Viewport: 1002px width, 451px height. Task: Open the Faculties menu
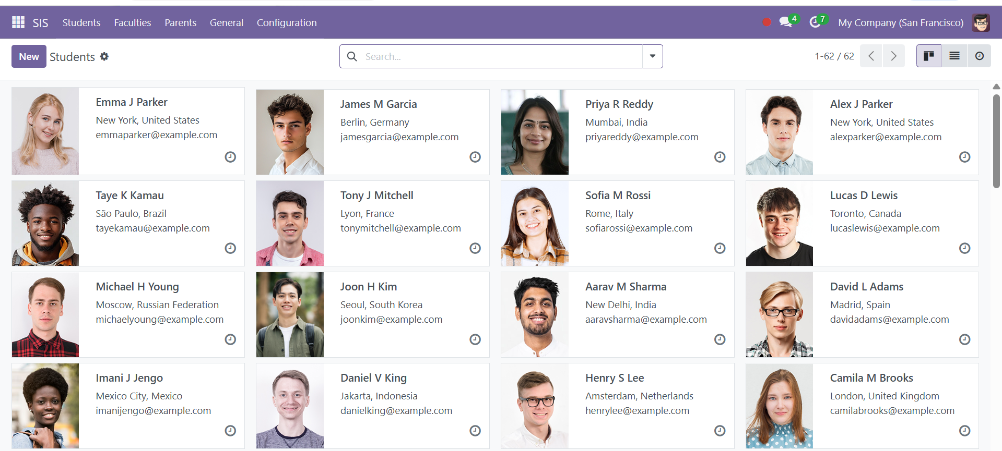pyautogui.click(x=133, y=22)
